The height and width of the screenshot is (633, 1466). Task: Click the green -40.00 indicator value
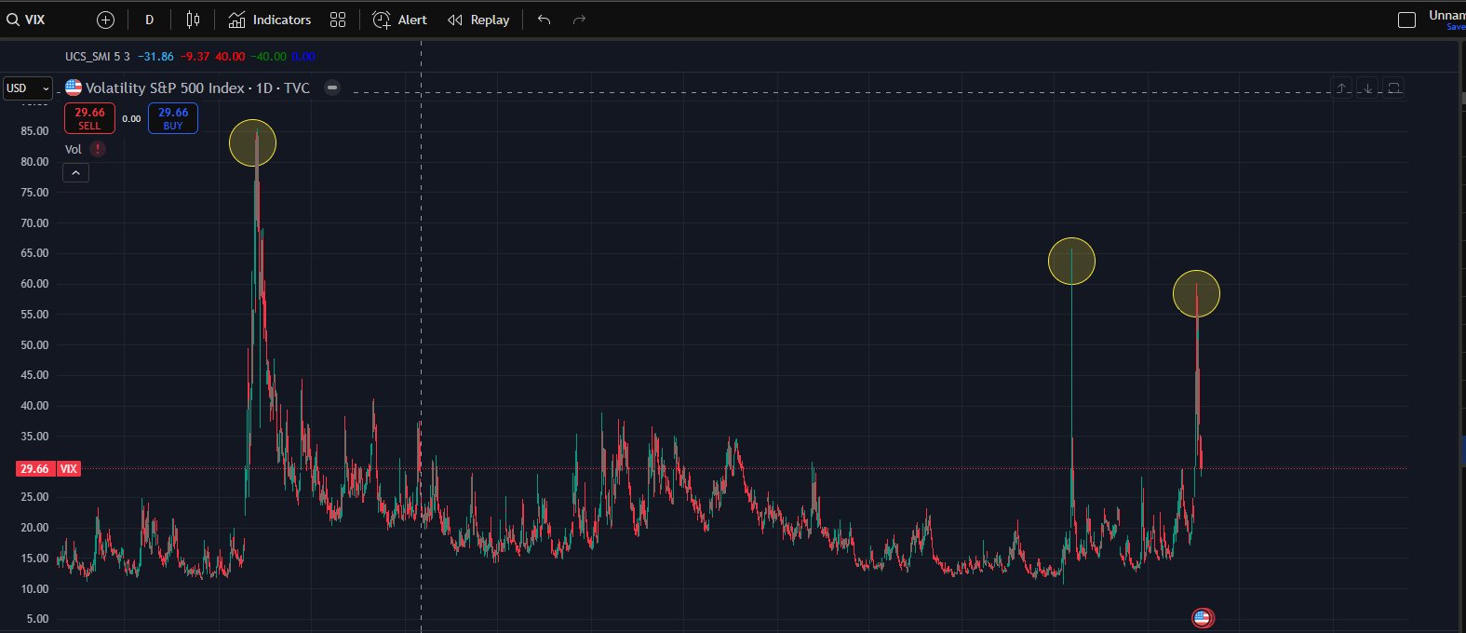click(x=268, y=57)
